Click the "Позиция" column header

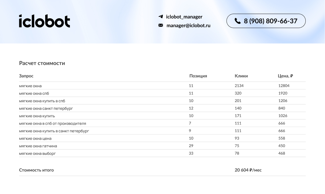pyautogui.click(x=198, y=76)
